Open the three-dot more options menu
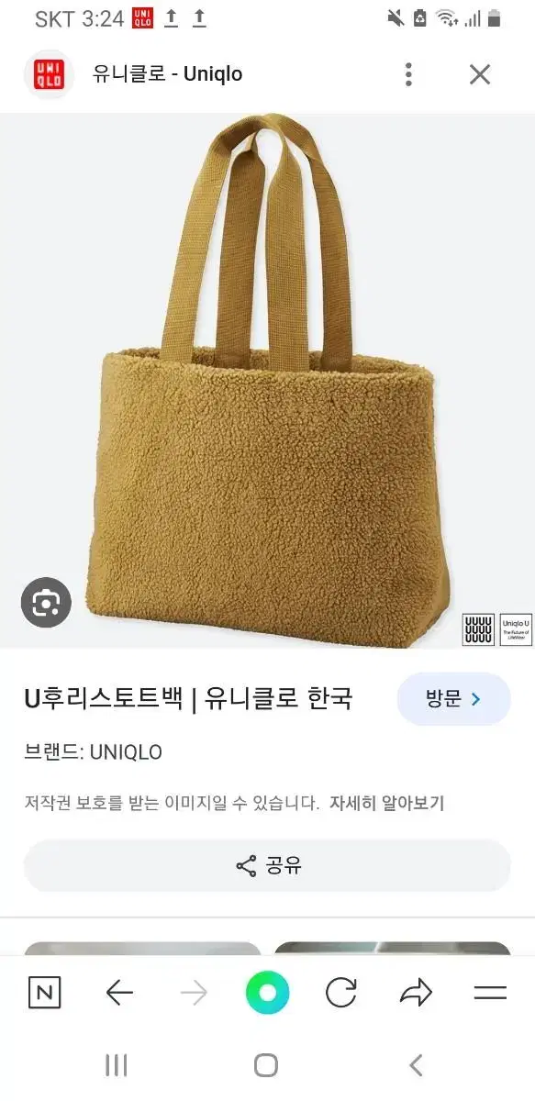 click(408, 74)
